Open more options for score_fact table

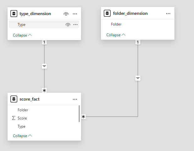coord(75,99)
